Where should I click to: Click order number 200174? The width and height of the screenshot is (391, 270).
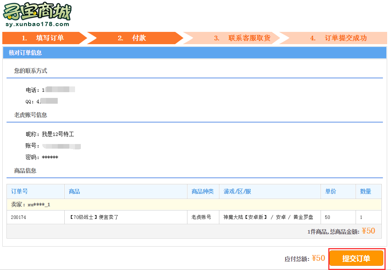(x=18, y=217)
